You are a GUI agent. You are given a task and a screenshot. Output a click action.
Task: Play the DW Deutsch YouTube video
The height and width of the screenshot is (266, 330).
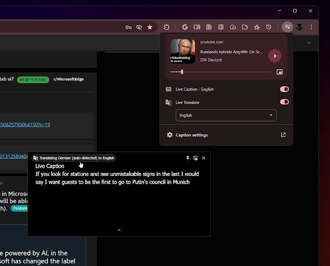[x=275, y=56]
